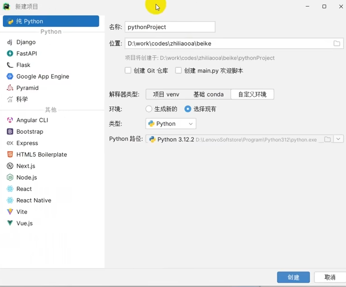This screenshot has height=287, width=346.
Task: Click React Native label in list
Action: (x=34, y=200)
